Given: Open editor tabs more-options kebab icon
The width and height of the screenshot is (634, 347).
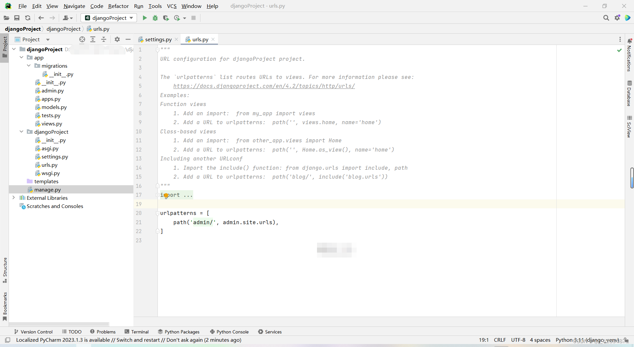Looking at the screenshot, I should [620, 39].
